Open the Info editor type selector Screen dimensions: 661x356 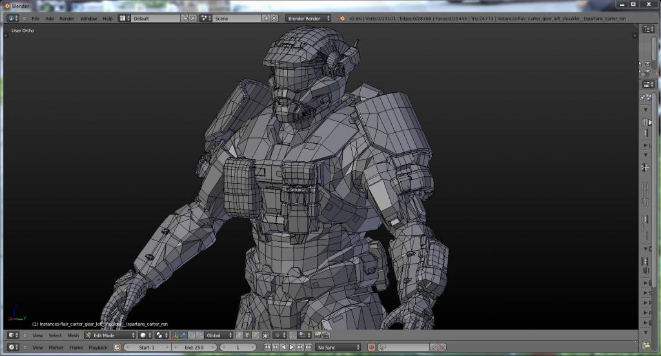[13, 18]
